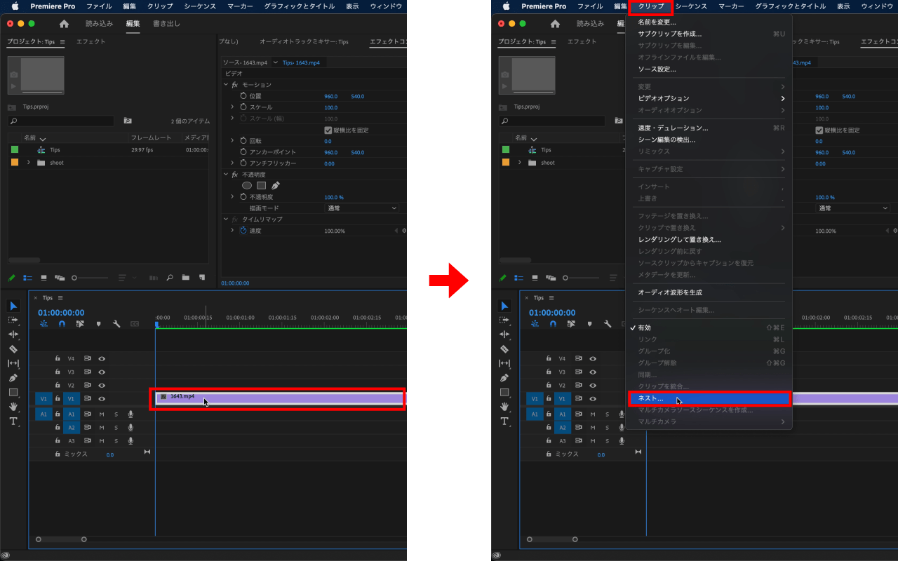Select the Razor tool in left screenshot
Viewport: 898px width, 561px height.
[13, 349]
